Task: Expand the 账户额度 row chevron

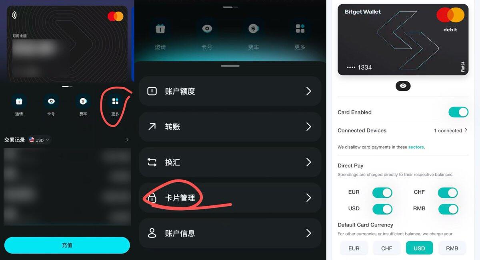Action: (x=308, y=91)
